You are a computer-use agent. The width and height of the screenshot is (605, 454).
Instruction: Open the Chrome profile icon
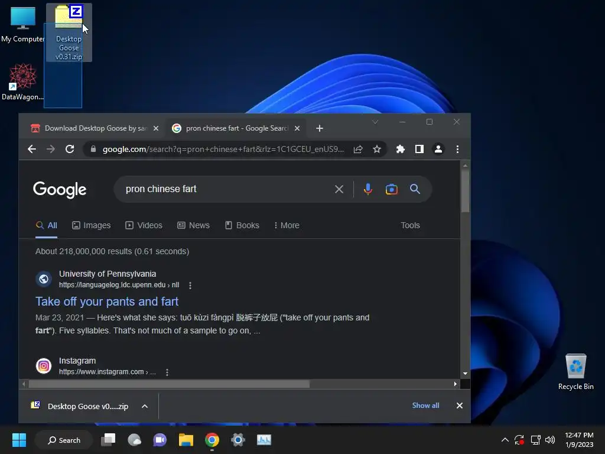click(438, 149)
